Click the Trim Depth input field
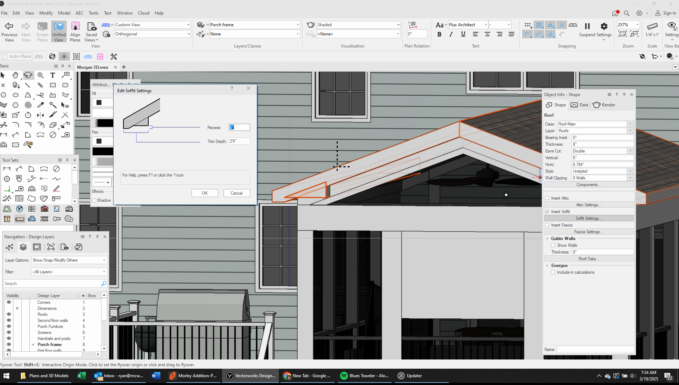This screenshot has width=679, height=385. (x=239, y=141)
